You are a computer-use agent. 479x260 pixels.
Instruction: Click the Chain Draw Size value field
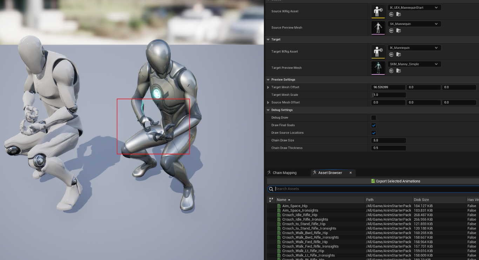pos(389,140)
